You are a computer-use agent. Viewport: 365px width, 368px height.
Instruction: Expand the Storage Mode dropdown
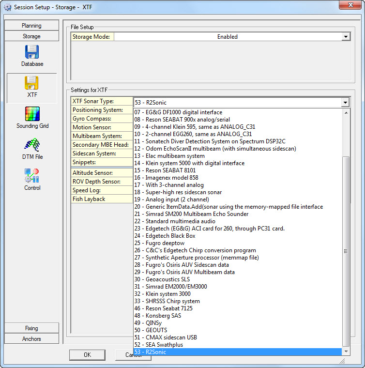(345, 37)
